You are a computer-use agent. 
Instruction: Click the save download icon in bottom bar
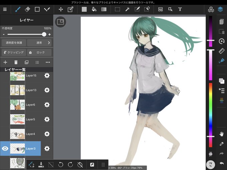tap(41, 165)
